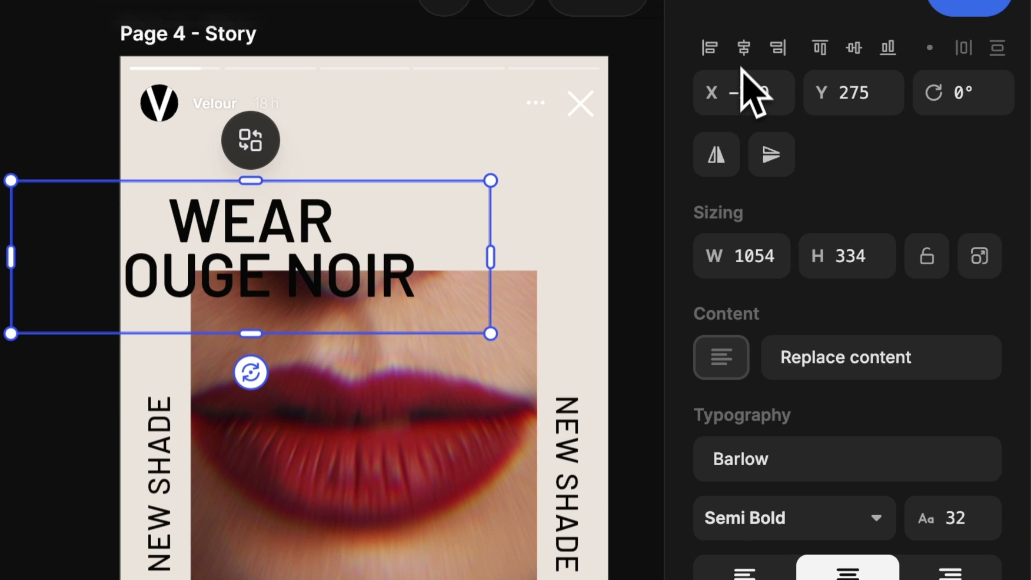Click Replace content button

(881, 357)
